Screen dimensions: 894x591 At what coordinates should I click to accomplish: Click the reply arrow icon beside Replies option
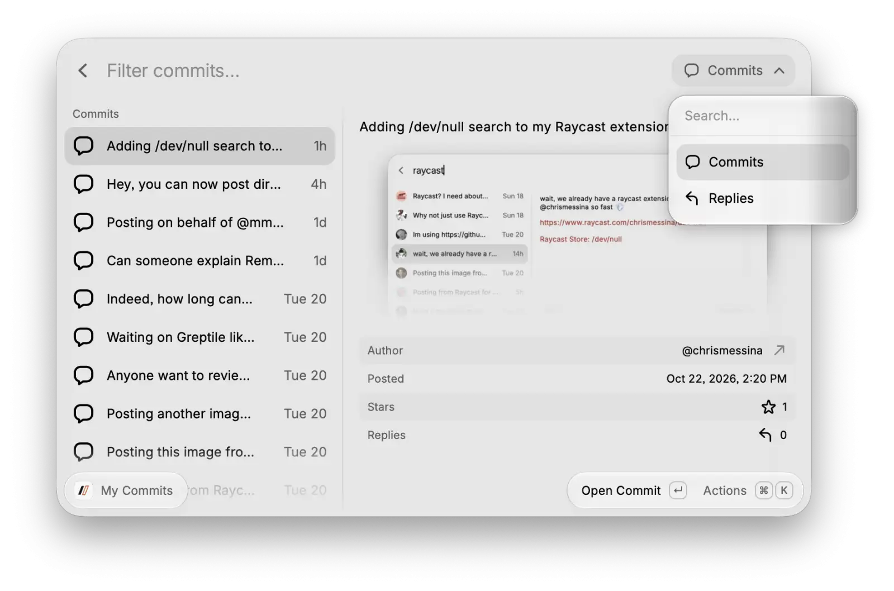pyautogui.click(x=692, y=198)
